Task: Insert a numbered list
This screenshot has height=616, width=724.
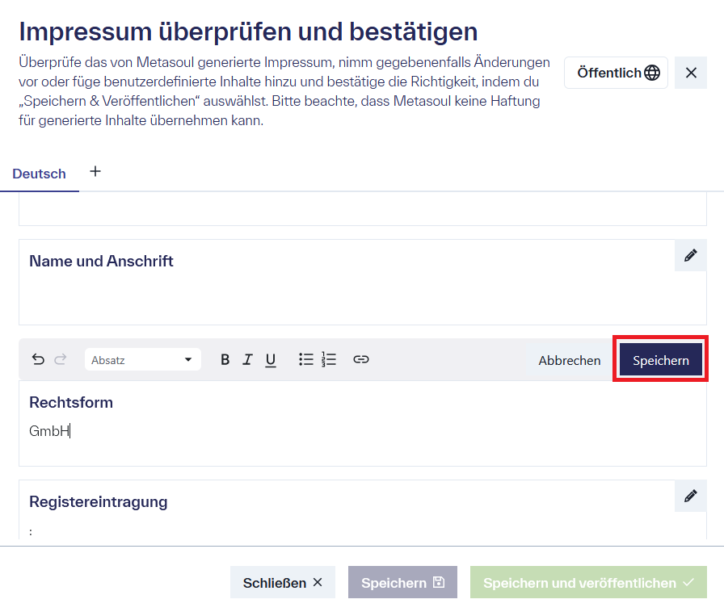Action: [328, 359]
